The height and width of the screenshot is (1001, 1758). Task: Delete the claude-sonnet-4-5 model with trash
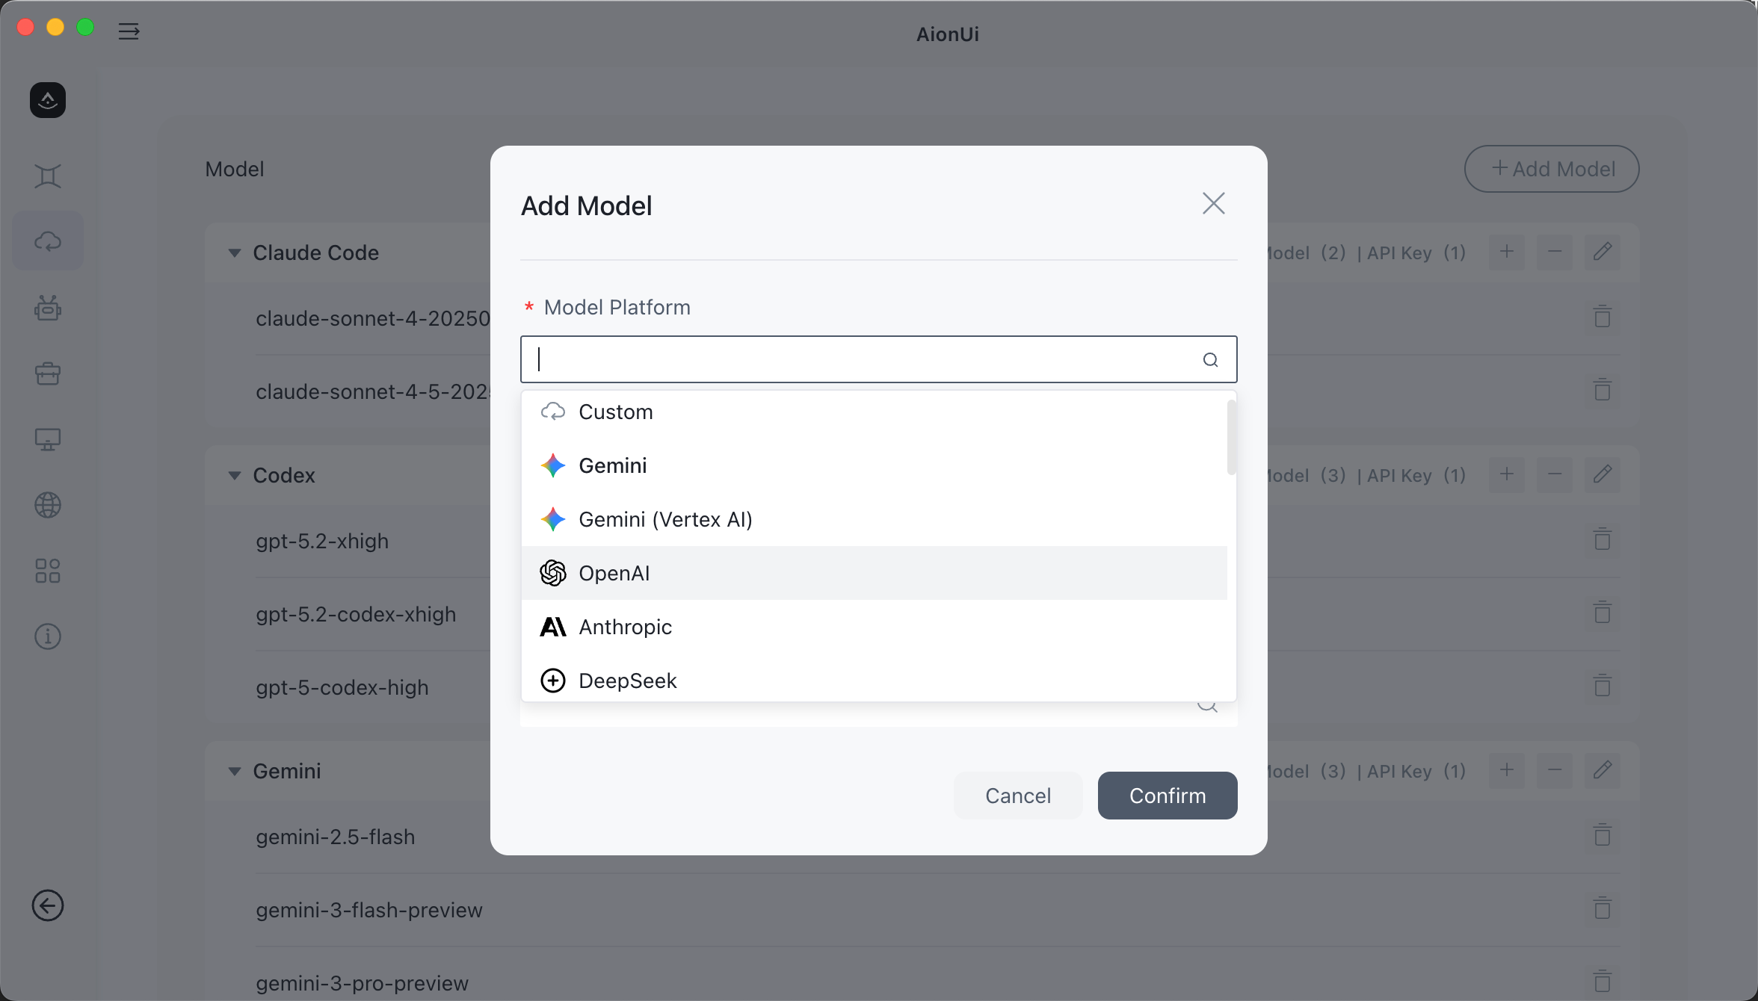click(1603, 389)
